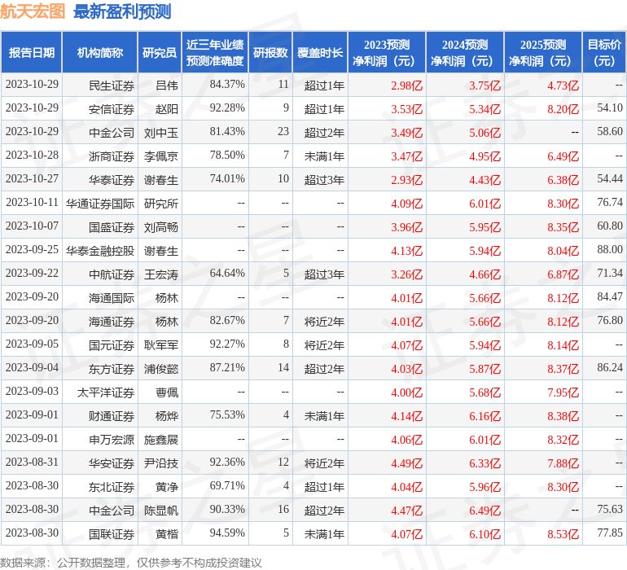The image size is (627, 570).
Task: Click the 64.64% accuracy value
Action: 227,274
